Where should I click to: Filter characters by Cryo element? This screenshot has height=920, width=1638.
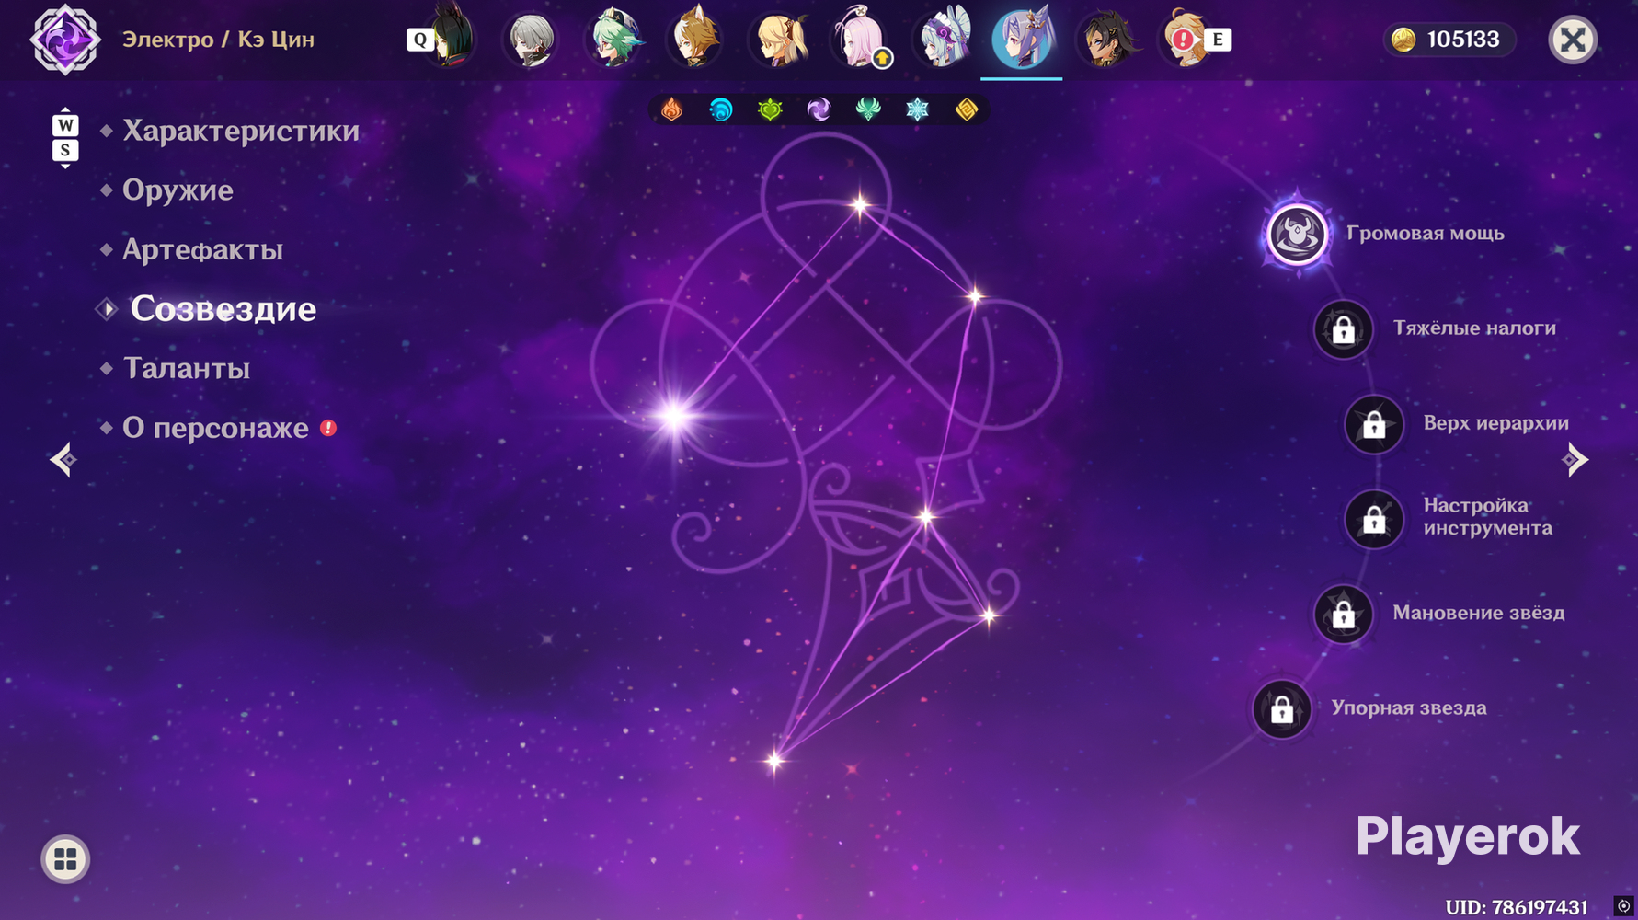[x=918, y=109]
